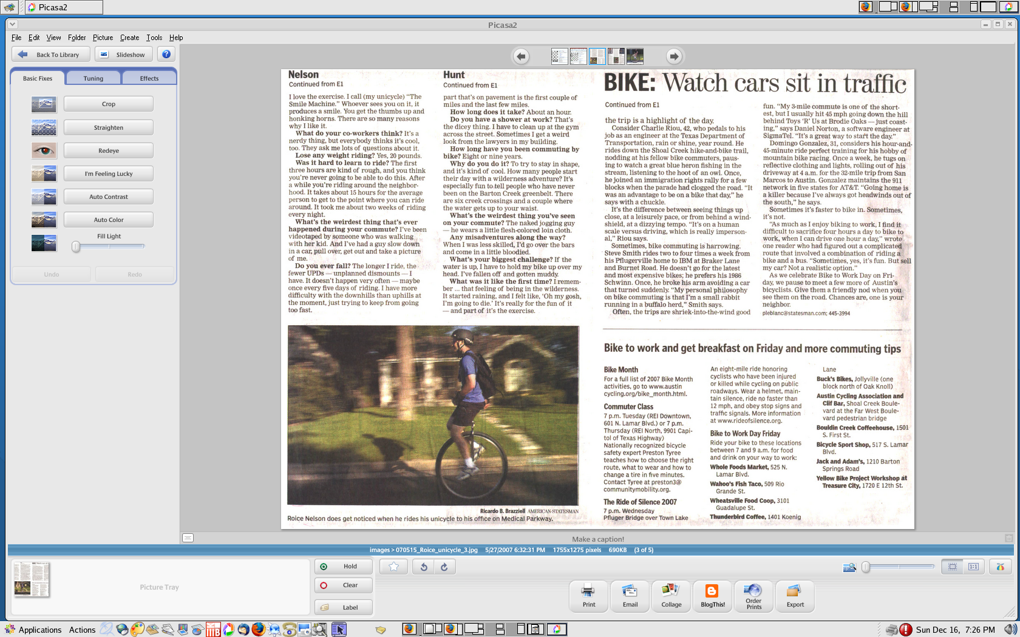Add a star to this photo
This screenshot has width=1020, height=637.
[393, 567]
